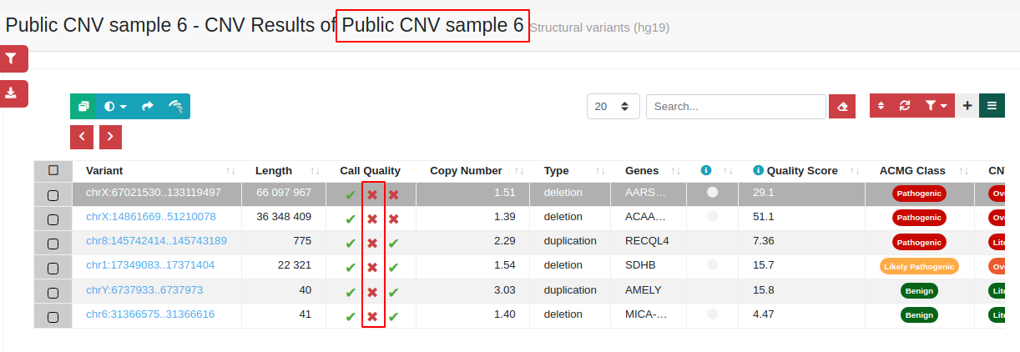This screenshot has height=352, width=1020.
Task: Tick the checkbox for the chr8:145742414..145743189 row
Action: 53,244
